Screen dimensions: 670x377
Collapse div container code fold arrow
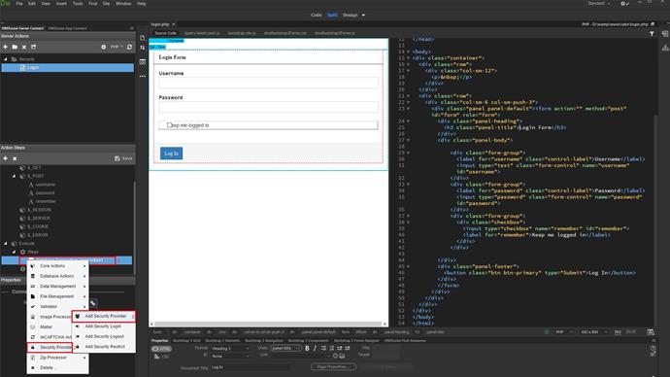[408, 57]
